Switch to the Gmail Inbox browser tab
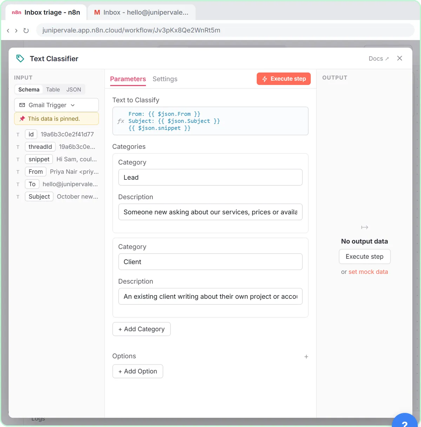The width and height of the screenshot is (421, 427). pyautogui.click(x=141, y=12)
